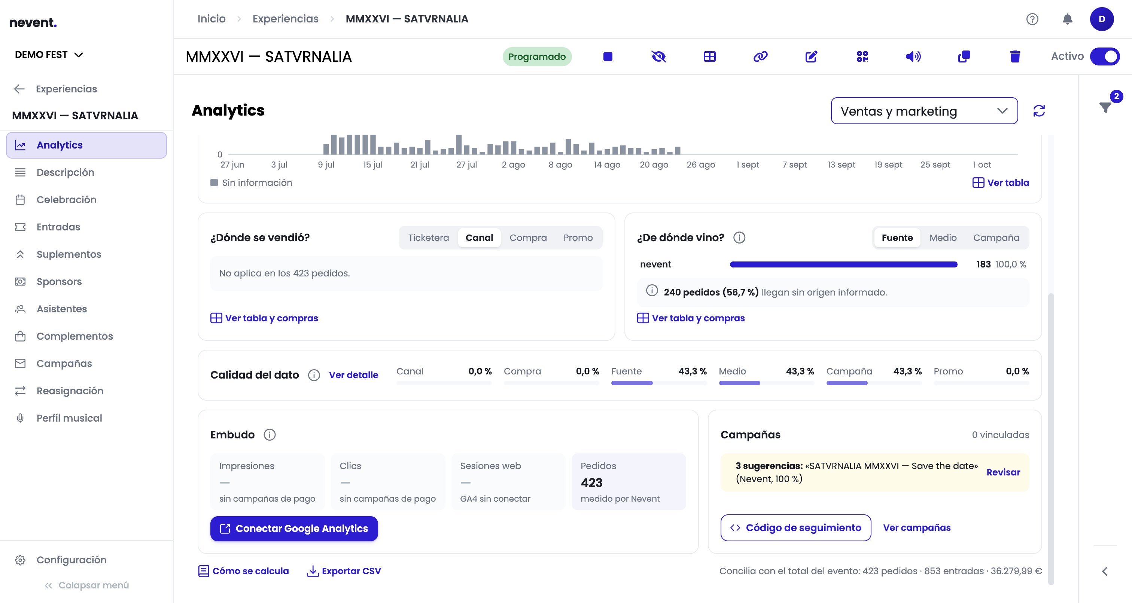Open the help question mark icon
Viewport: 1132px width, 603px height.
(x=1032, y=19)
